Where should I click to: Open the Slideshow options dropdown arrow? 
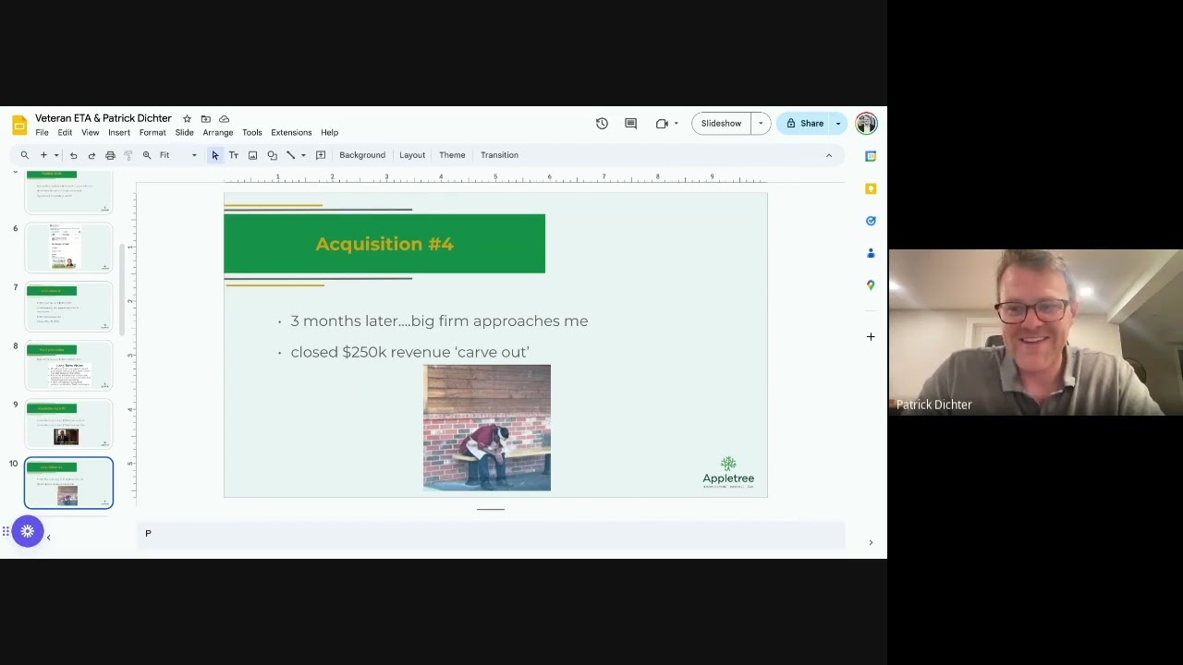(761, 124)
